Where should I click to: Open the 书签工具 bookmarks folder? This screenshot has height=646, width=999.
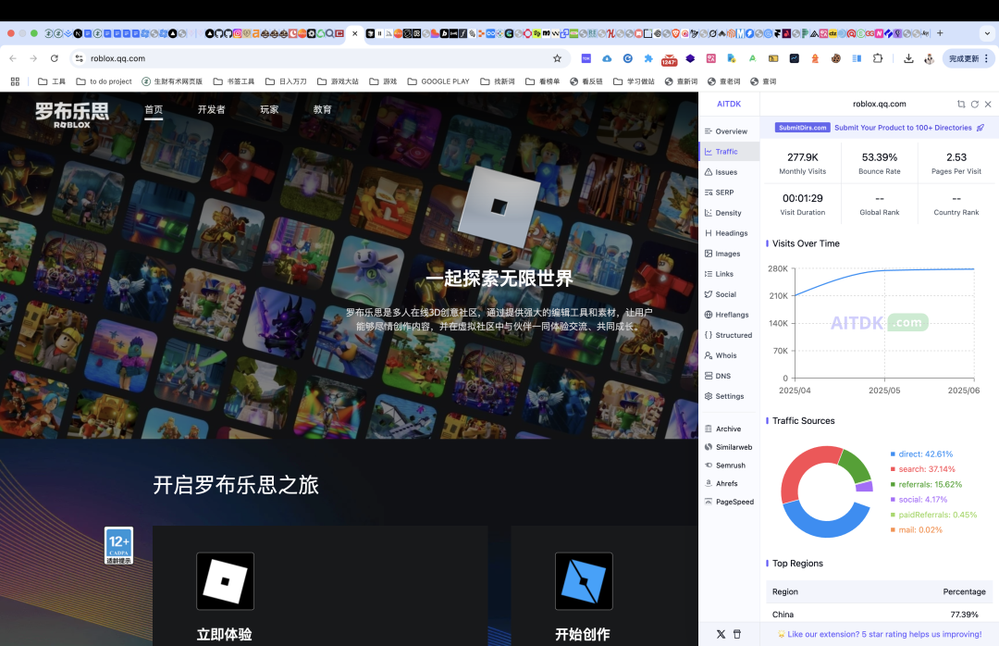234,81
